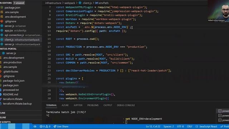Expand the NPM Scripts section
This screenshot has width=229, height=129.
[x=6, y=122]
